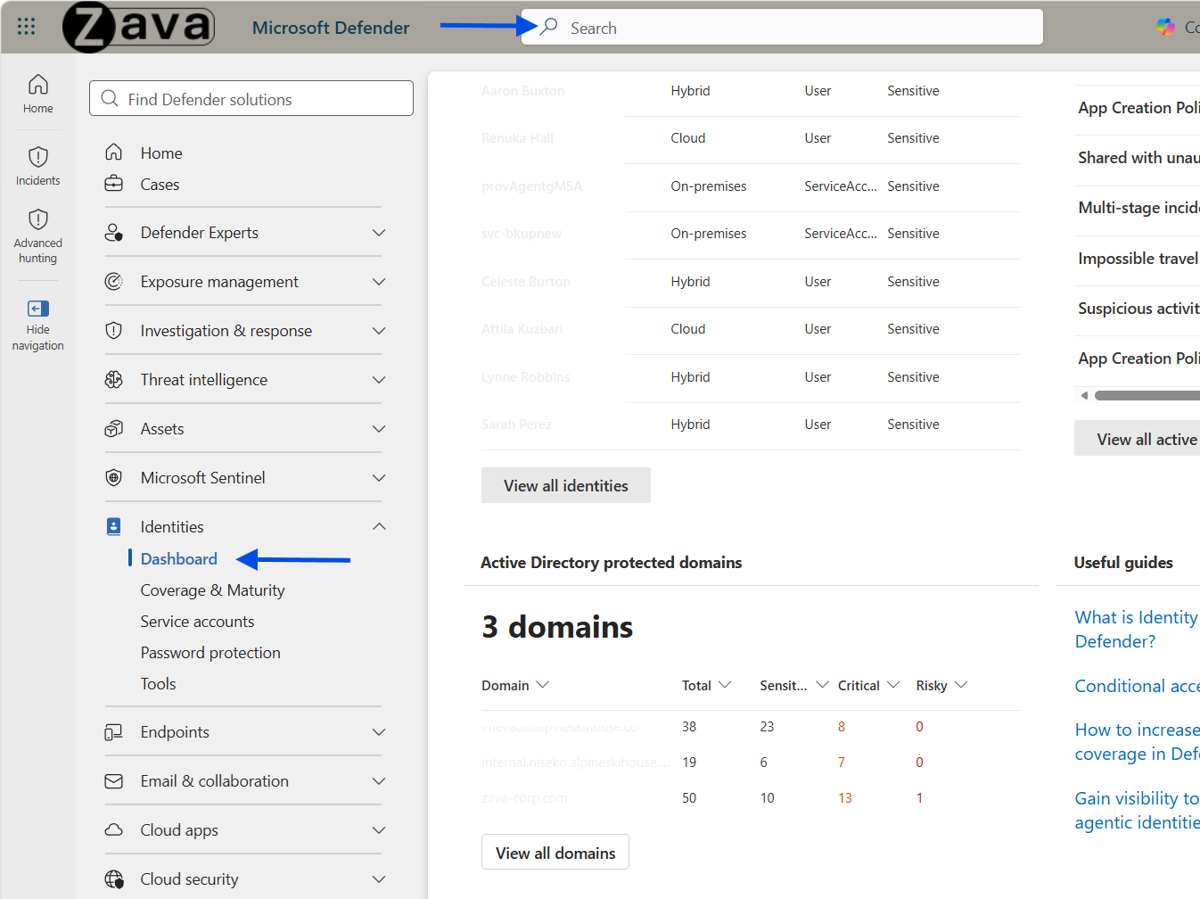Click the Investigation & response shield icon

point(114,331)
